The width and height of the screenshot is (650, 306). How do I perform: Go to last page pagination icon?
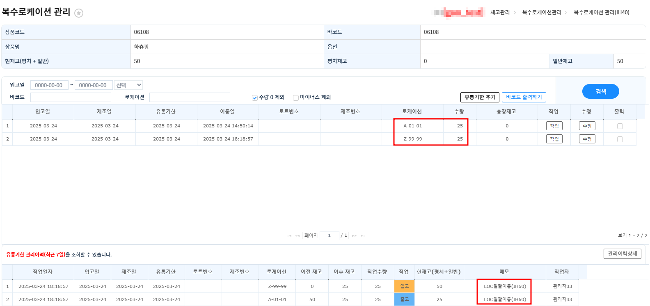click(x=362, y=236)
